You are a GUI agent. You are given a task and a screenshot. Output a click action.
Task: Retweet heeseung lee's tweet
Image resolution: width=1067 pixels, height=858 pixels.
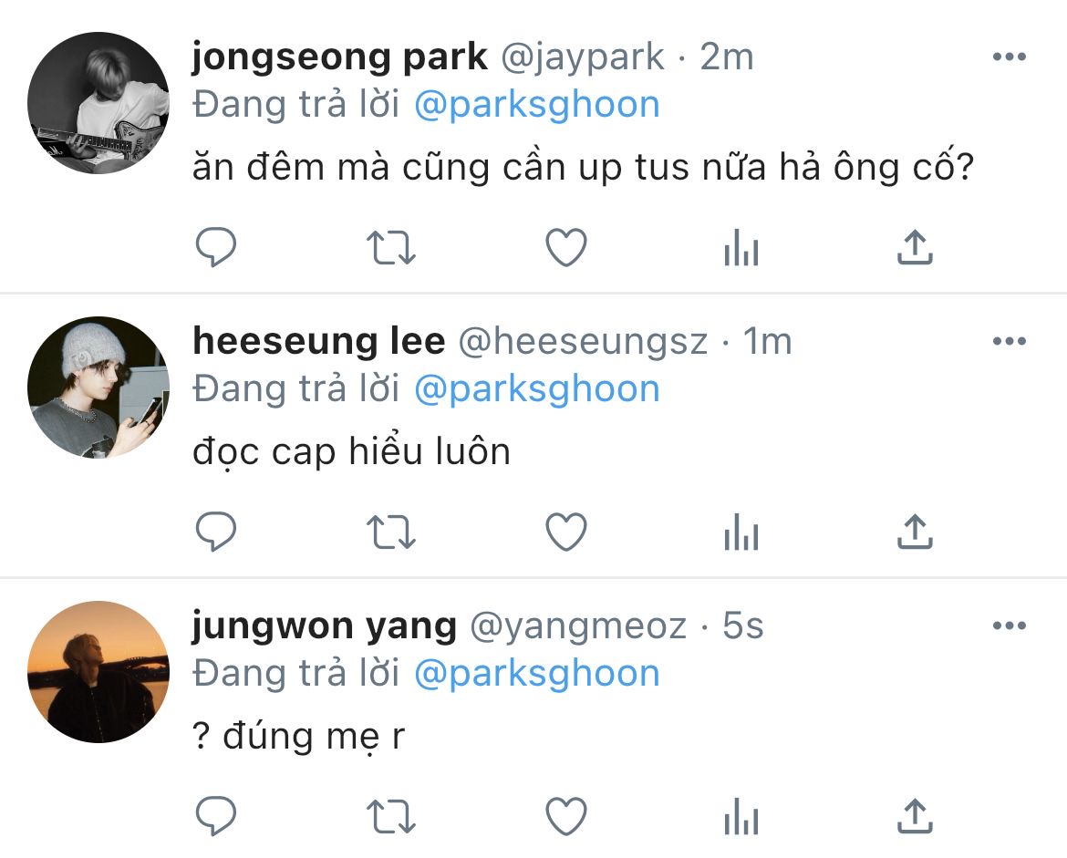390,532
